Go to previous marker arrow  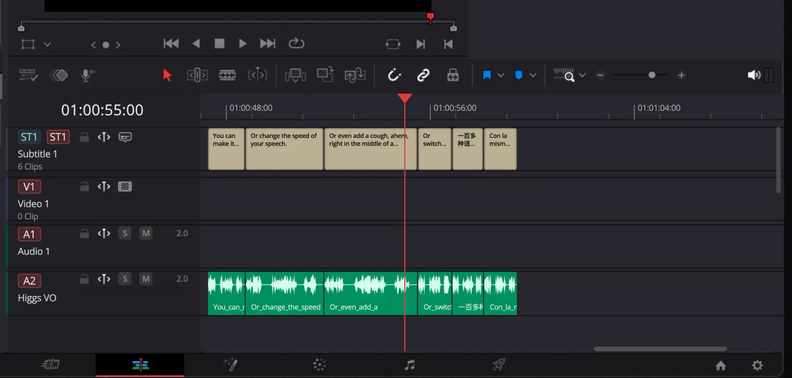click(93, 45)
